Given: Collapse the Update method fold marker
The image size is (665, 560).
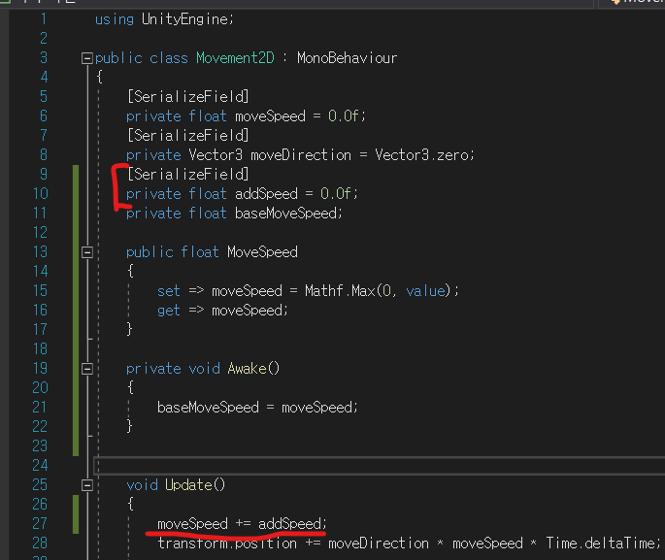Looking at the screenshot, I should (87, 485).
